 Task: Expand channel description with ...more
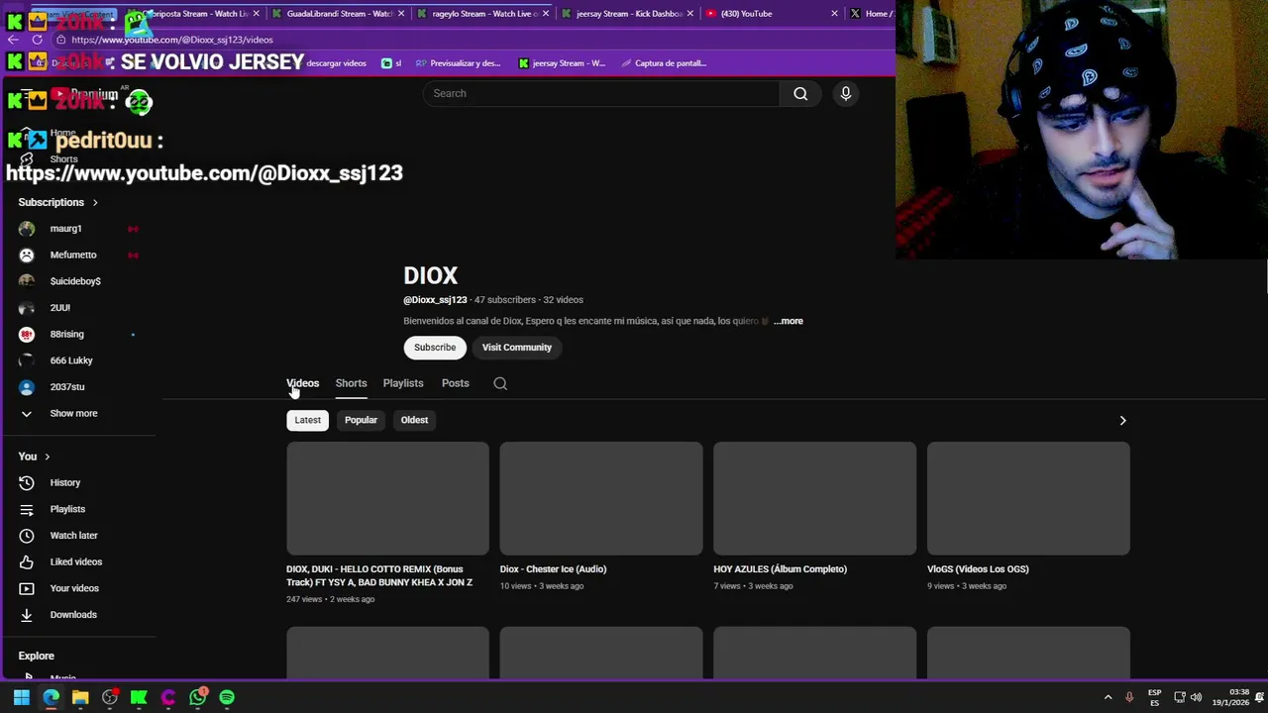pos(789,321)
